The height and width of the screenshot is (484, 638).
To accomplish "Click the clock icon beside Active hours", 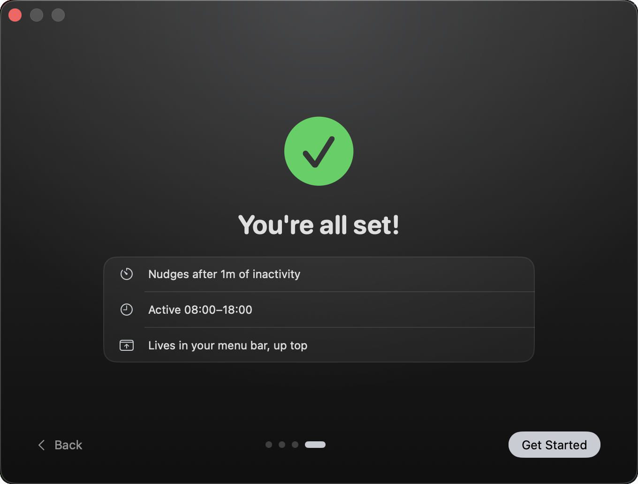I will point(127,310).
